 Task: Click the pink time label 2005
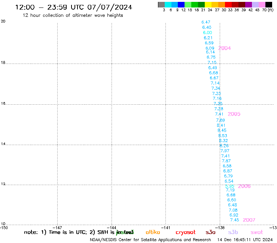pos(234,114)
